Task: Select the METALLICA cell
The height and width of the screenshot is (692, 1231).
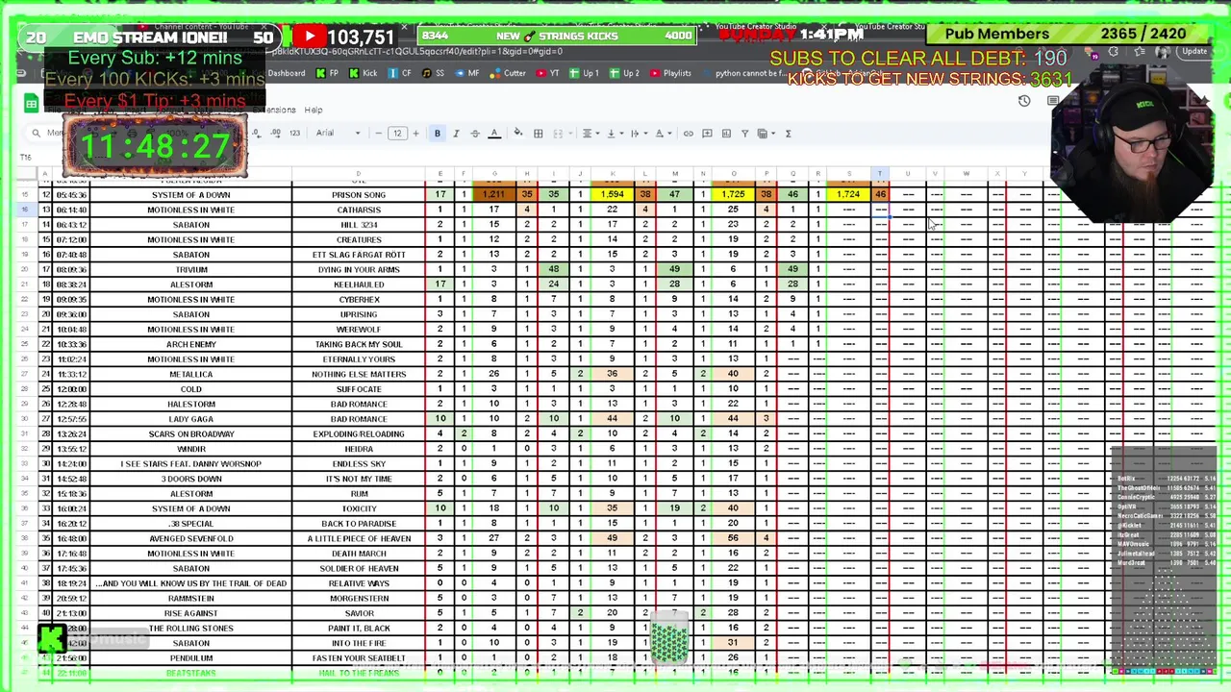Action: point(190,374)
